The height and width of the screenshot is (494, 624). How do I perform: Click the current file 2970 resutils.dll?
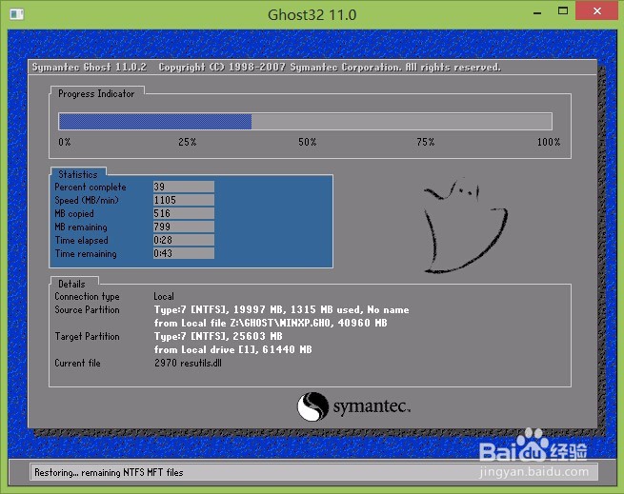point(188,364)
